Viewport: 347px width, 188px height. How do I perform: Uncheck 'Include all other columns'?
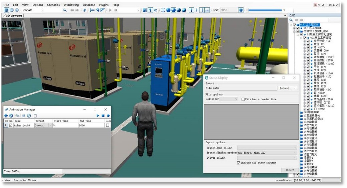[x=238, y=163]
